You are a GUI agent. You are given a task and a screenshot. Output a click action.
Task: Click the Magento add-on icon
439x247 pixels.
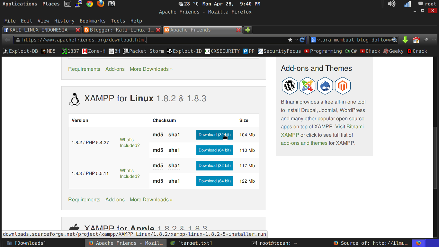point(343,86)
